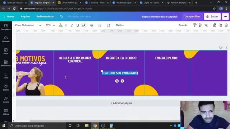Add notes to the page

pos(221,47)
